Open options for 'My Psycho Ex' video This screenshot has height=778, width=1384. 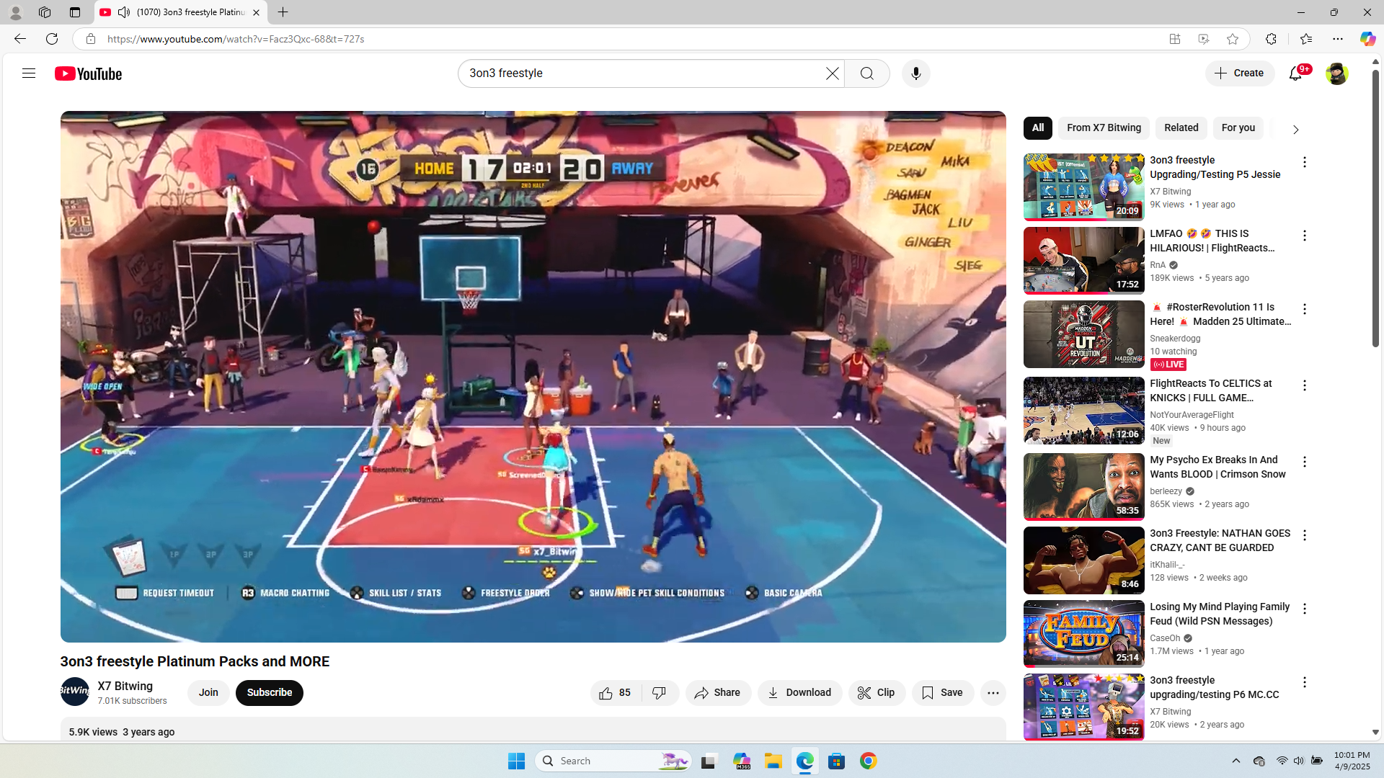(x=1305, y=462)
